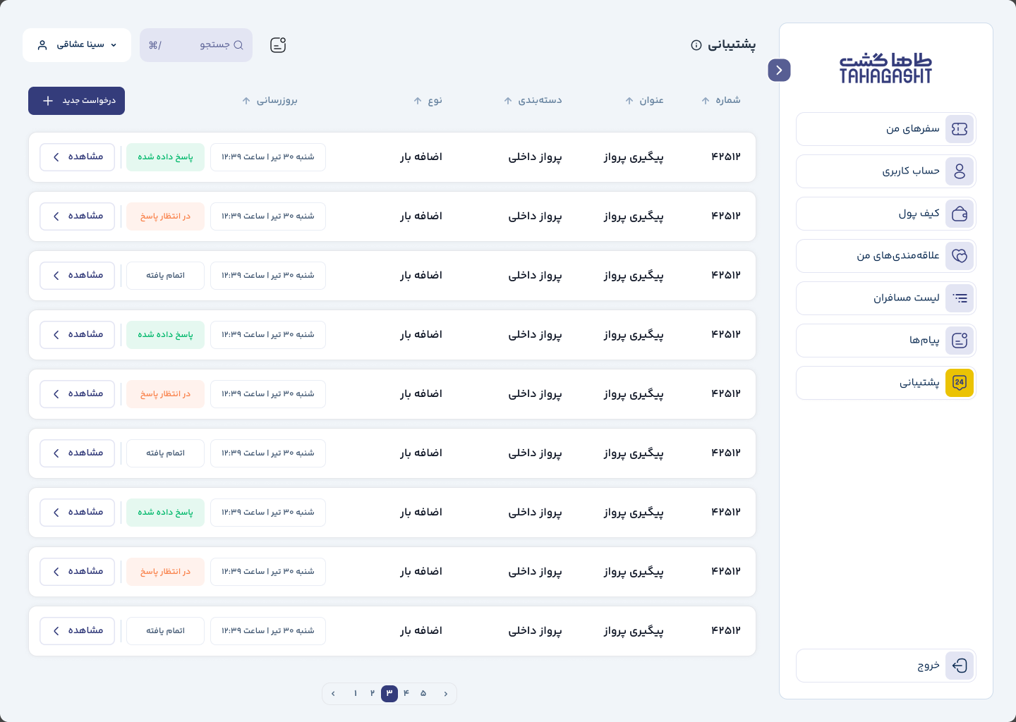1016x722 pixels.
Task: Click مشاهده in the fifth ticket row
Action: point(77,394)
